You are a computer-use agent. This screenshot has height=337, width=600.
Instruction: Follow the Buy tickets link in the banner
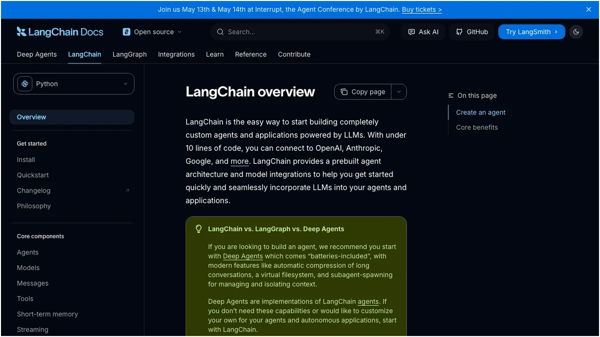tap(420, 9)
